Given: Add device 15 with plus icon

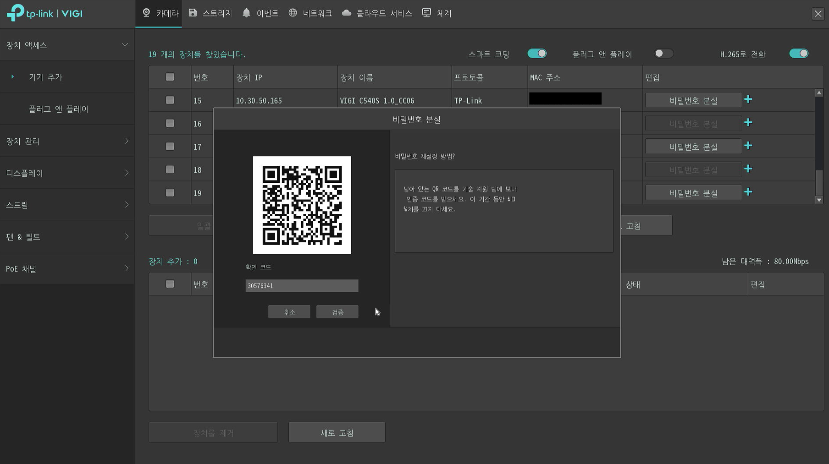Looking at the screenshot, I should pyautogui.click(x=748, y=99).
